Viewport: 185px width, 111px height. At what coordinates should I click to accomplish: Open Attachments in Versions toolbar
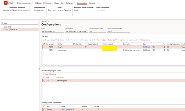tap(145, 40)
